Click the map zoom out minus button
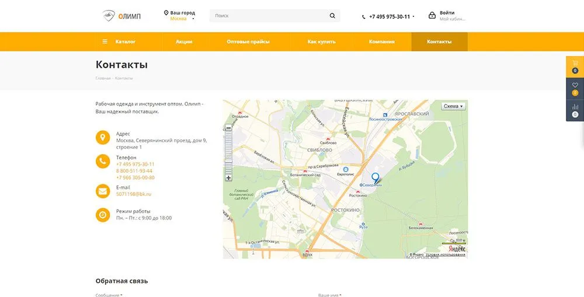Viewport: 584px width, 297px height. pos(228,128)
